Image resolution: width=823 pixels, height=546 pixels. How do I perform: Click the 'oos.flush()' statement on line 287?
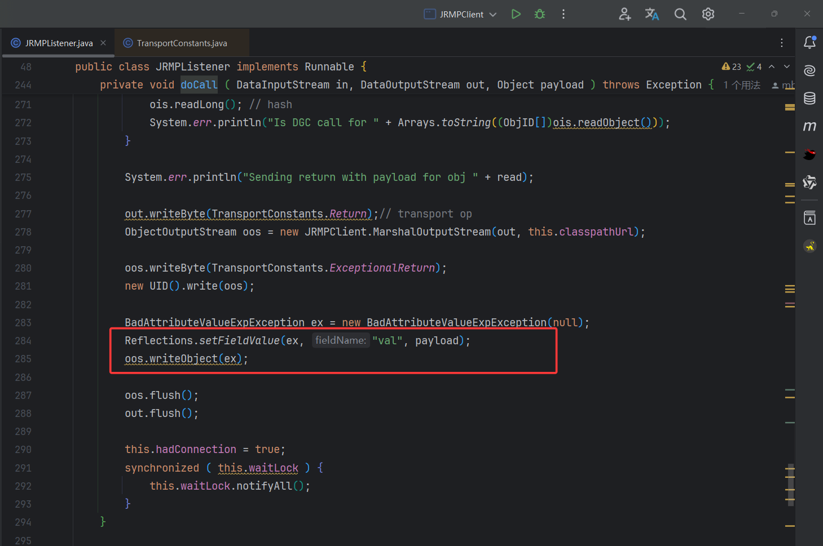[x=161, y=395]
